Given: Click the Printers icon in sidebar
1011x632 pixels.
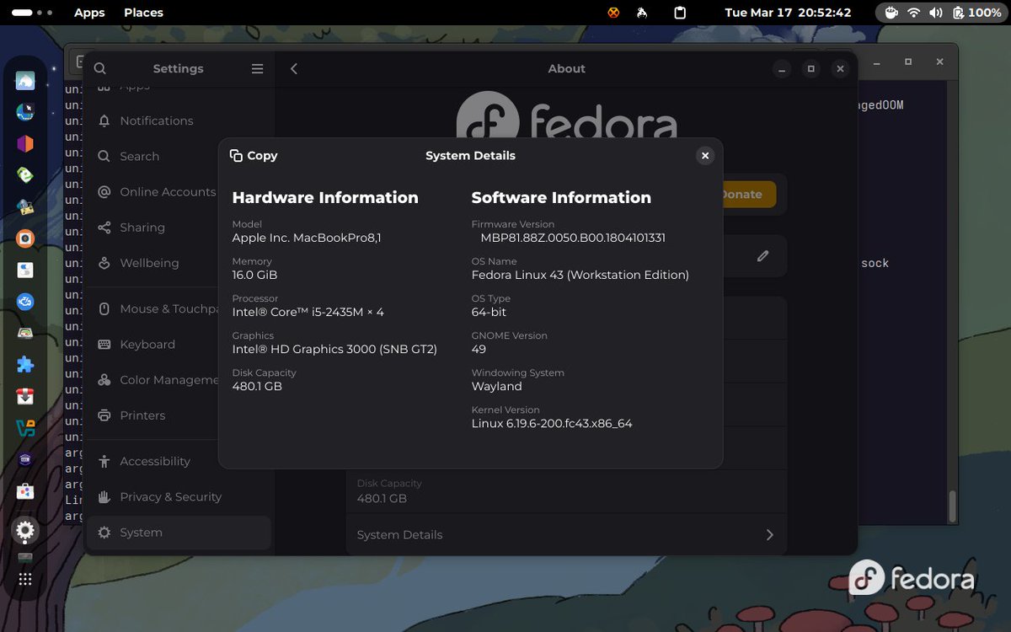Looking at the screenshot, I should click(104, 415).
